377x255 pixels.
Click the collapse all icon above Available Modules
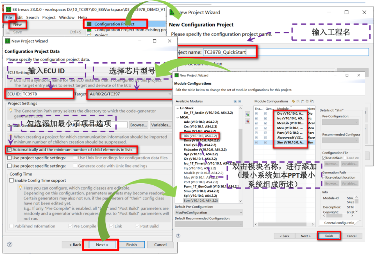[240, 101]
